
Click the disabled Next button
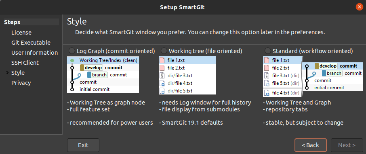(347, 145)
